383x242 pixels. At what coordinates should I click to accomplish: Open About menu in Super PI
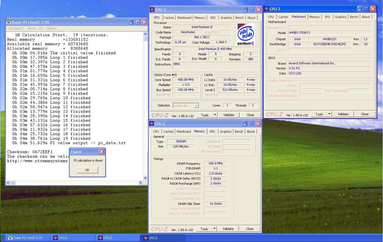35,29
